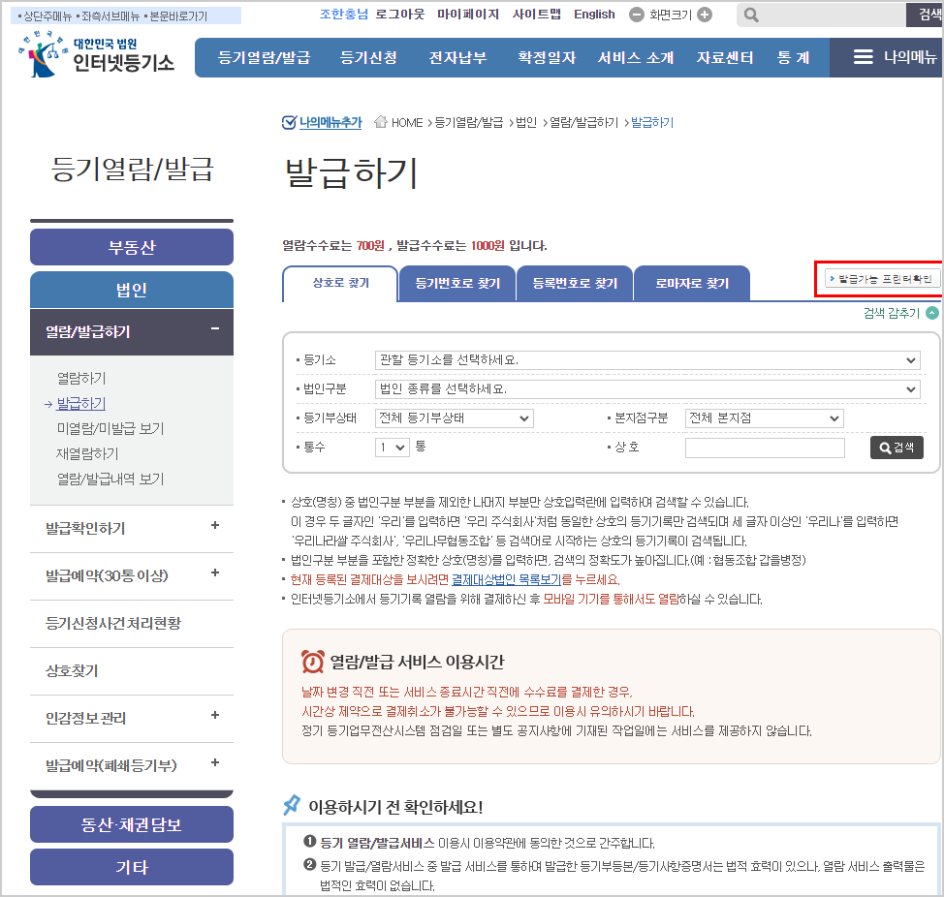Open the 전자납부 menu
Image resolution: width=944 pixels, height=897 pixels.
[458, 57]
